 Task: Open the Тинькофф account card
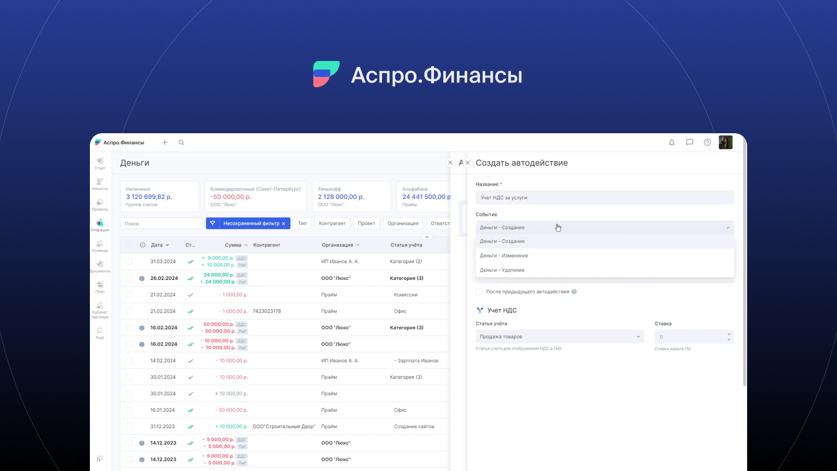point(351,196)
